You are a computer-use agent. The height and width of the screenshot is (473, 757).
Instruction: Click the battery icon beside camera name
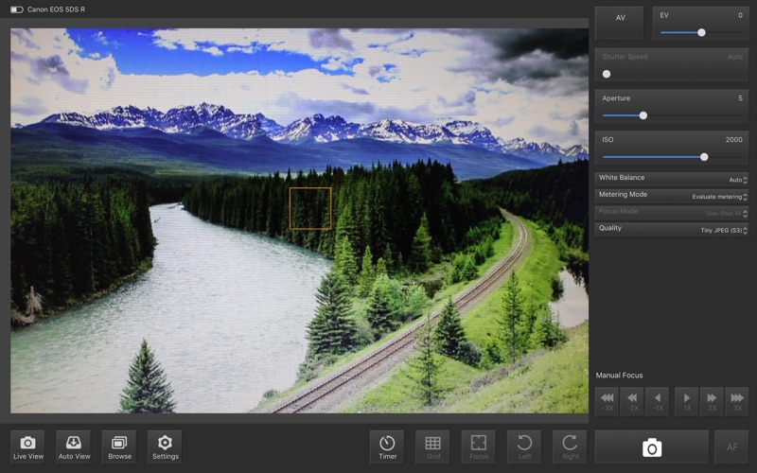point(16,9)
